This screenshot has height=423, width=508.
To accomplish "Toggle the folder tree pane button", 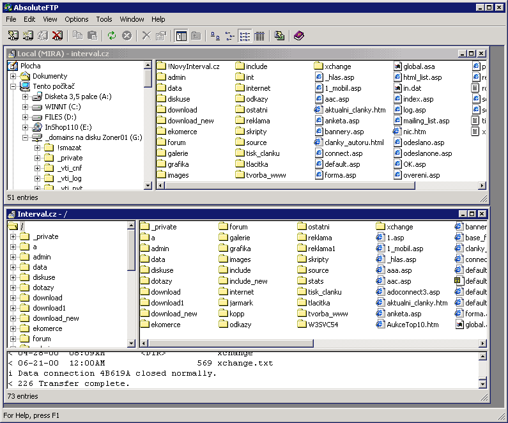I will click(x=181, y=36).
